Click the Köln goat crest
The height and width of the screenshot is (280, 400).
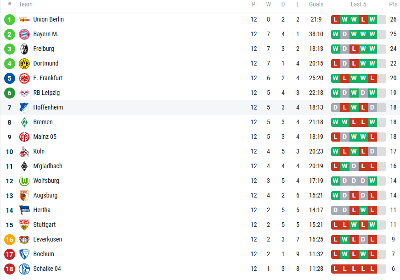pyautogui.click(x=24, y=152)
